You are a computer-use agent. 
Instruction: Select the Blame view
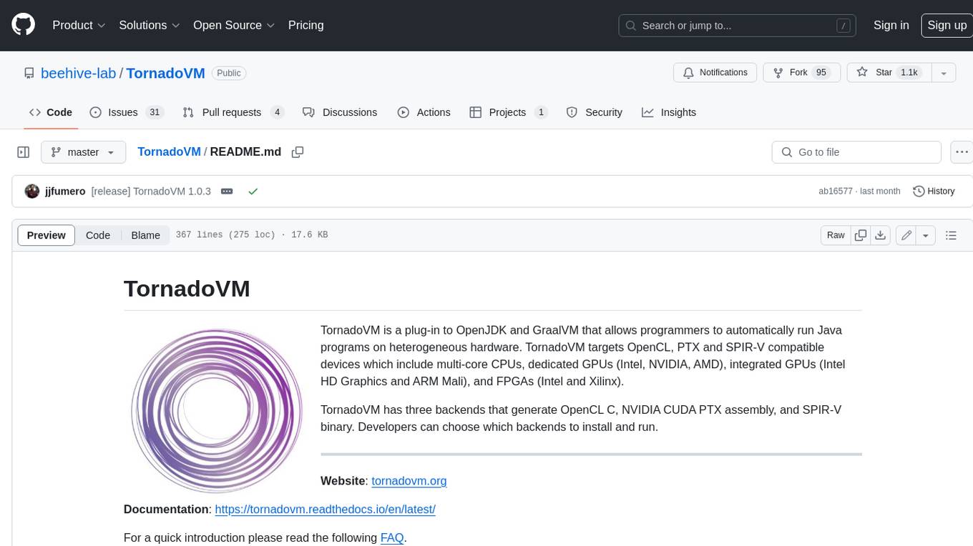point(145,235)
